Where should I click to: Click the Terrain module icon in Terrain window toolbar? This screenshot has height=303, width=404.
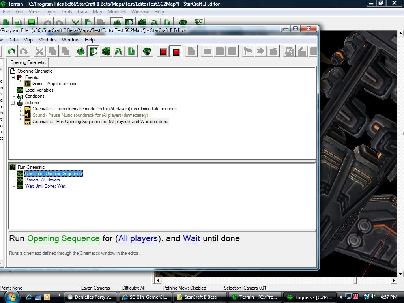point(117,22)
